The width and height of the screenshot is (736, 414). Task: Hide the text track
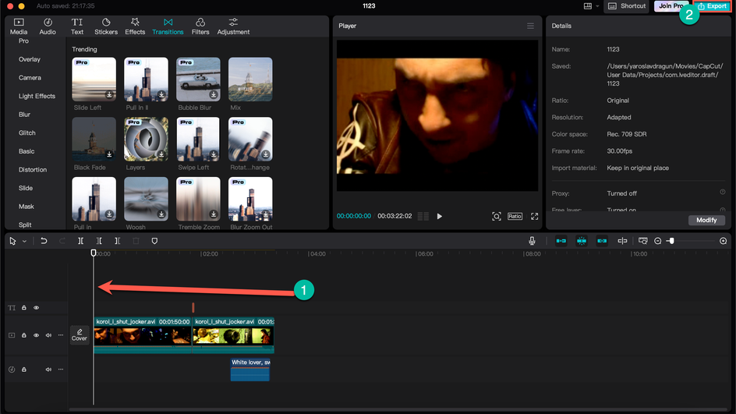tap(36, 308)
